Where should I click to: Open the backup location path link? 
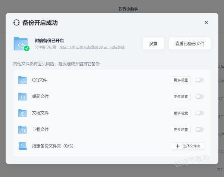click(x=92, y=47)
